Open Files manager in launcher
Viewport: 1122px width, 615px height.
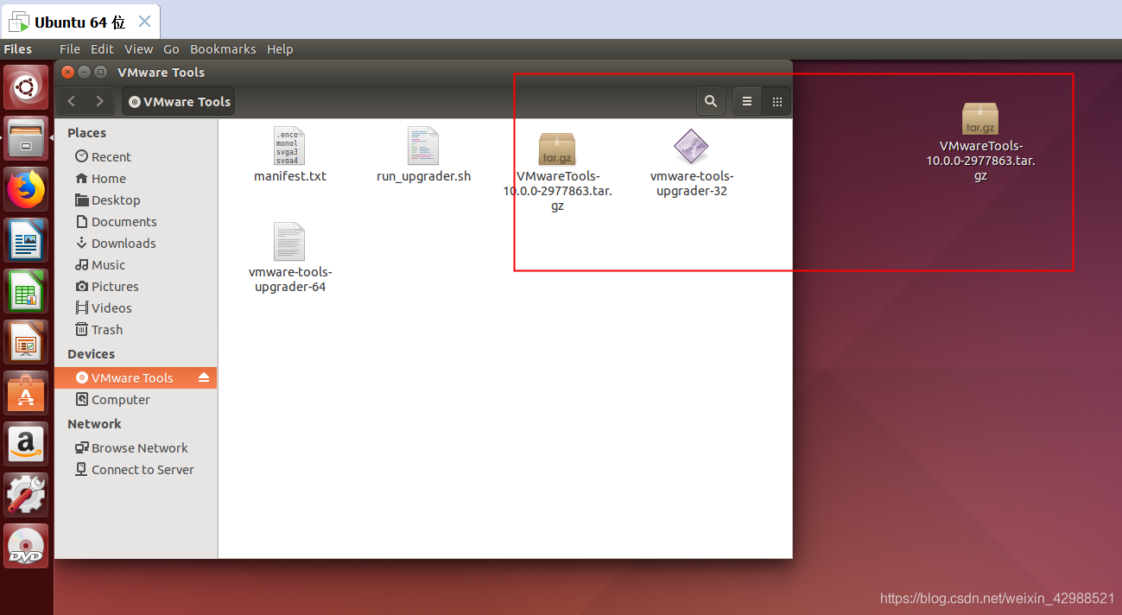tap(26, 138)
